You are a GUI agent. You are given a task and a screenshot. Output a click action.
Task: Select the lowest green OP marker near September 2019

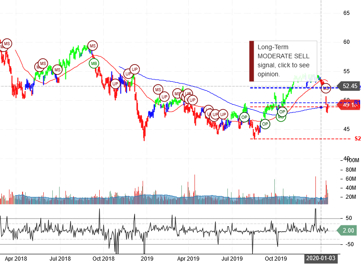[265, 123]
